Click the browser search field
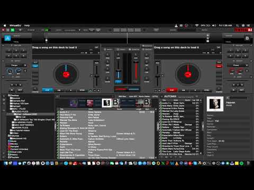Screen dimensions: 254x190 87,96
